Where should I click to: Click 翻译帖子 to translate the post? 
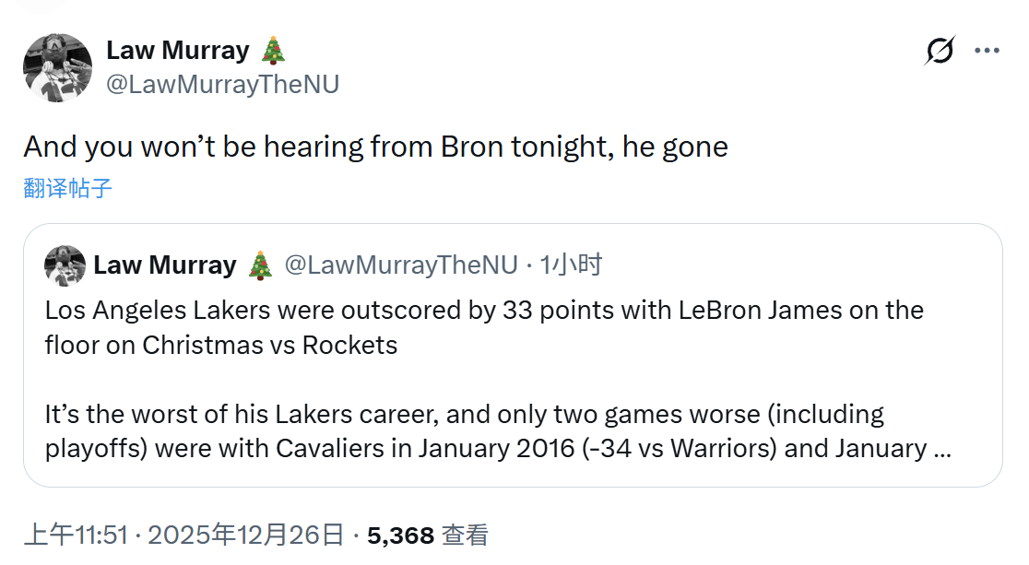(68, 189)
